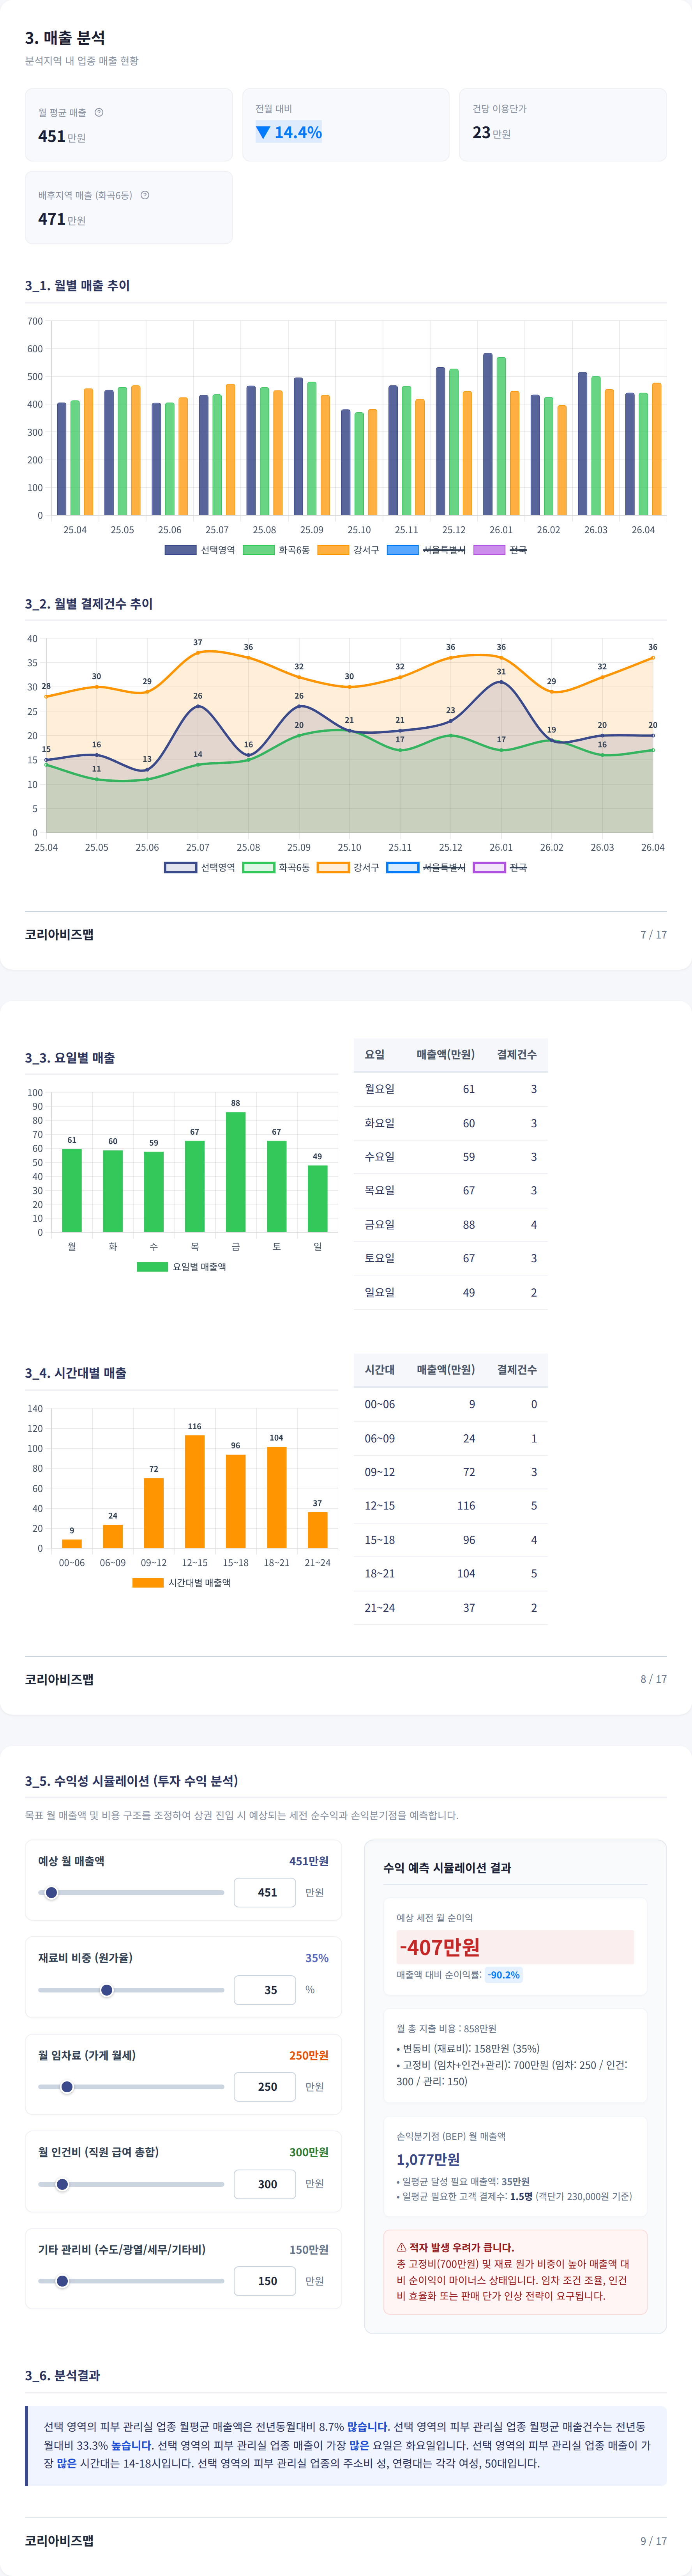Click the 금요일 row label
Image resolution: width=692 pixels, height=2576 pixels.
click(380, 1224)
